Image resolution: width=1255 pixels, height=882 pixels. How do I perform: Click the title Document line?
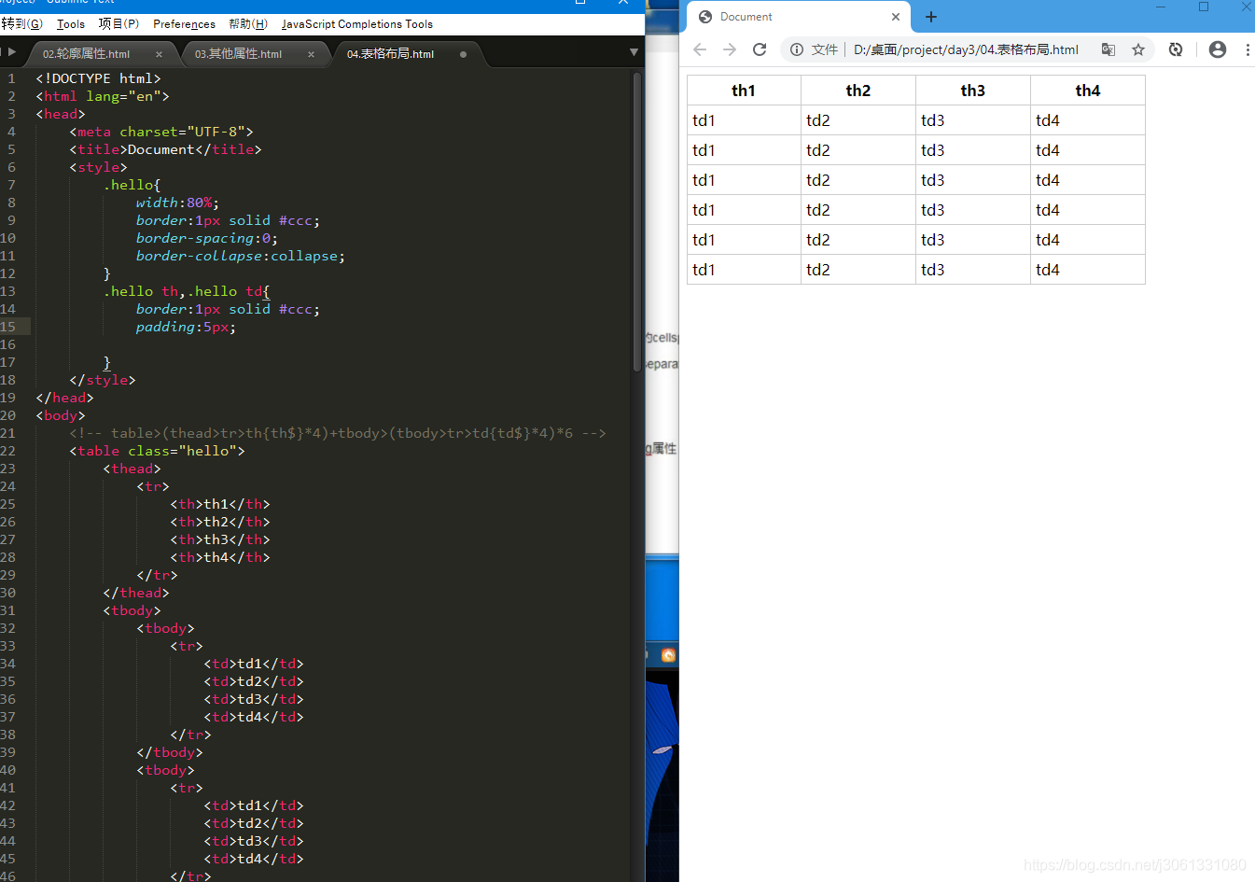click(x=165, y=149)
